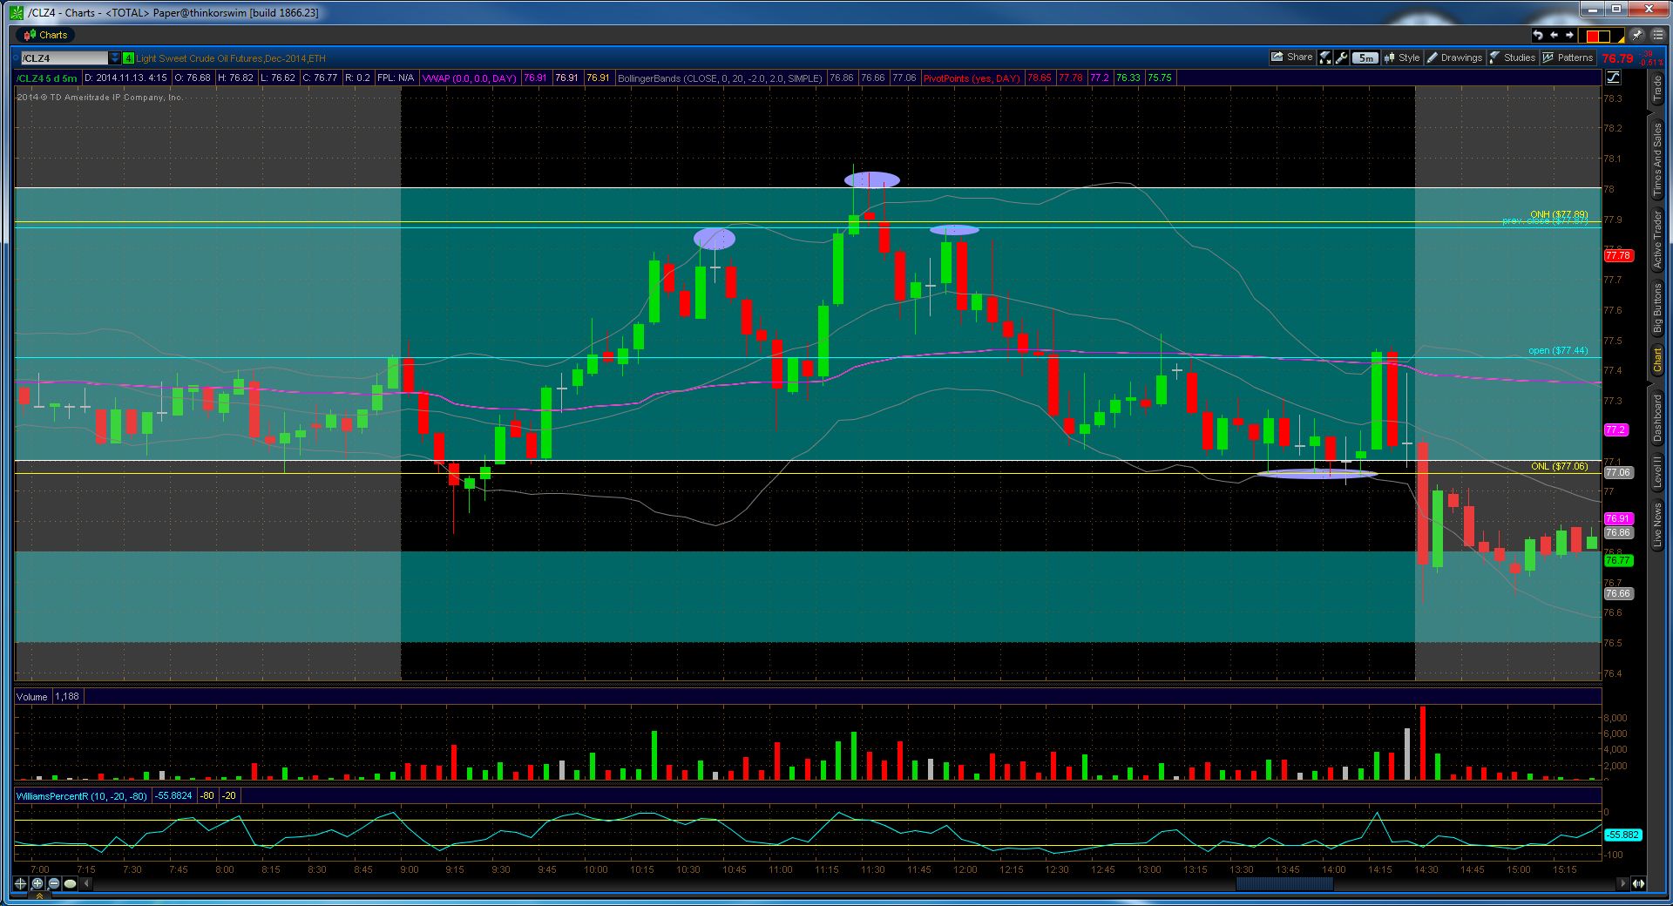Click the ONH ($77.89) level label
1673x906 pixels.
click(1559, 214)
